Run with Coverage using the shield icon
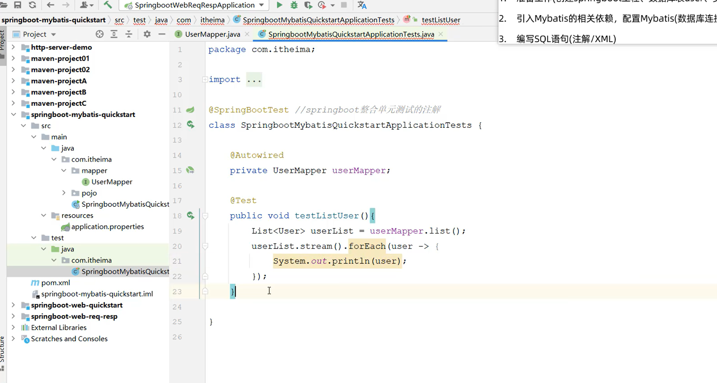 308,5
